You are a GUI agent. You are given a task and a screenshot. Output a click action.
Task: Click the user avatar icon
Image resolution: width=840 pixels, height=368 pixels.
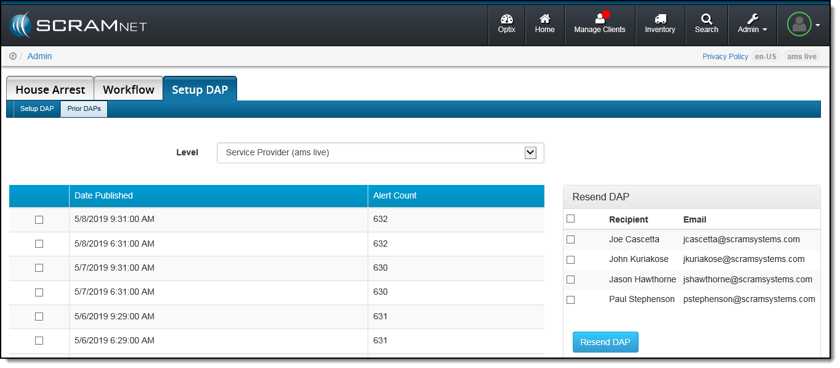tap(799, 25)
